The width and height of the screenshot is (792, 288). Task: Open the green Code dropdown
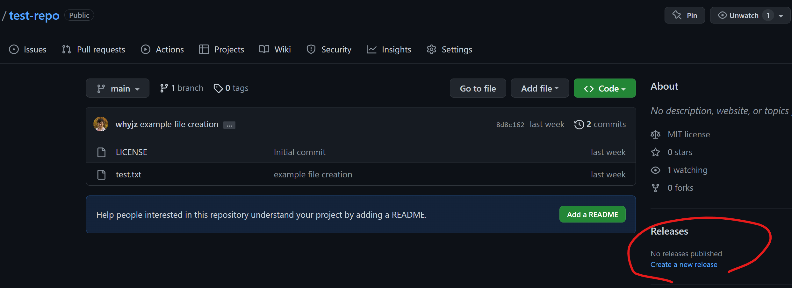point(604,88)
